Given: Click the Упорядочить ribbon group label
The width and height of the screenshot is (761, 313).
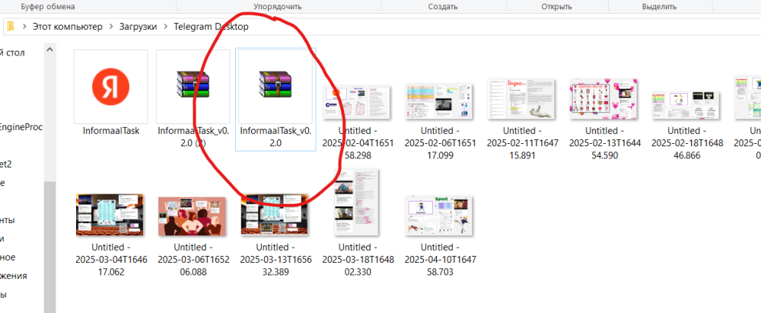Looking at the screenshot, I should (278, 7).
